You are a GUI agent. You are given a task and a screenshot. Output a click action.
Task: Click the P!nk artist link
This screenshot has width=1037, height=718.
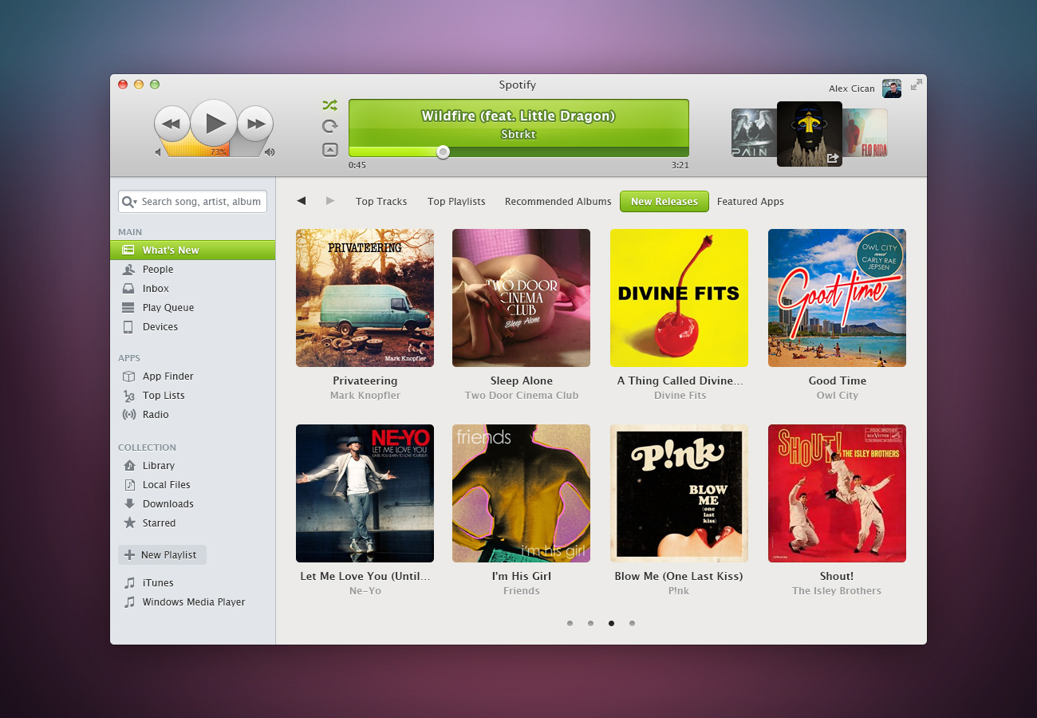point(680,591)
